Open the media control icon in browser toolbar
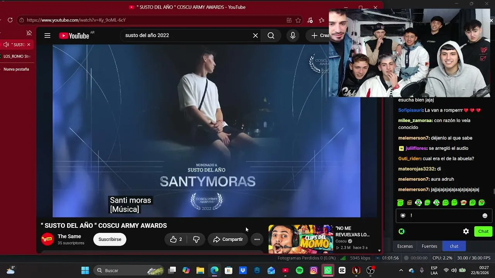 (x=310, y=20)
